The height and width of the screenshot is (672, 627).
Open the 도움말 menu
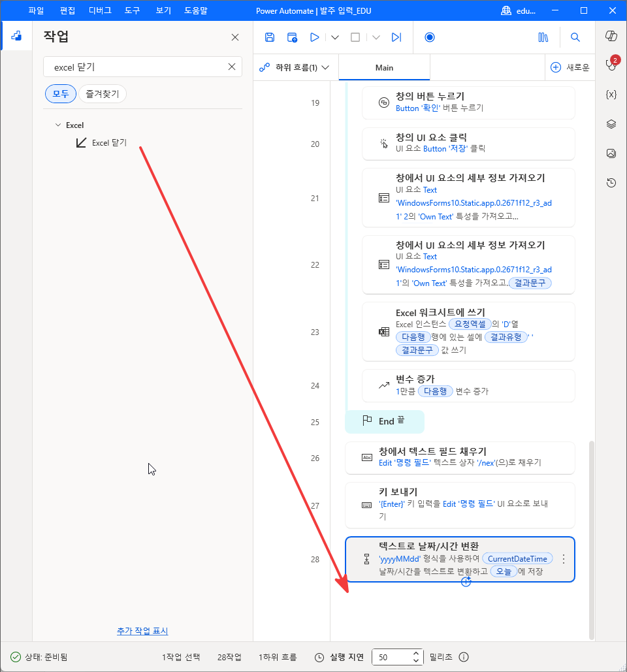click(x=196, y=10)
